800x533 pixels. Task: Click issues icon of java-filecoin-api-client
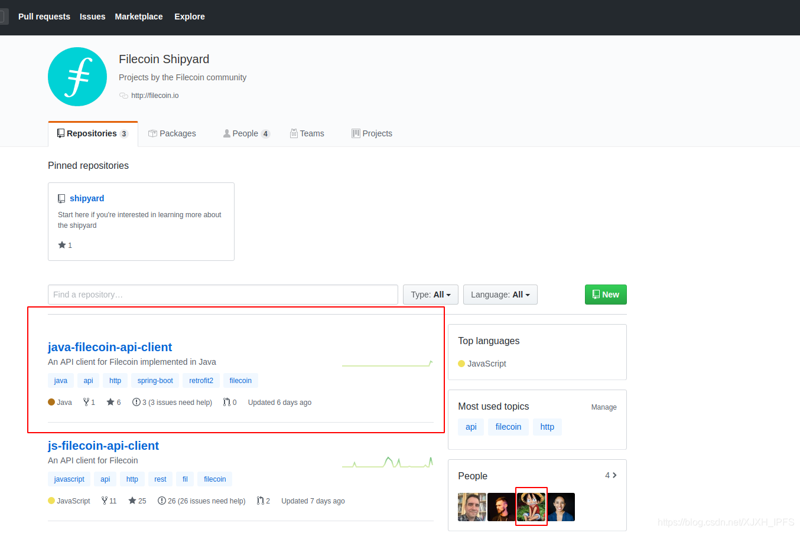[x=136, y=402]
